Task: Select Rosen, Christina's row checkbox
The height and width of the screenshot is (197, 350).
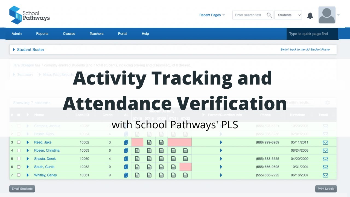Action: (19, 150)
